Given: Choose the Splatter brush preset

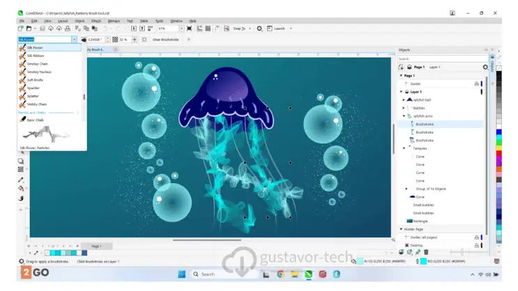Looking at the screenshot, I should click(49, 96).
